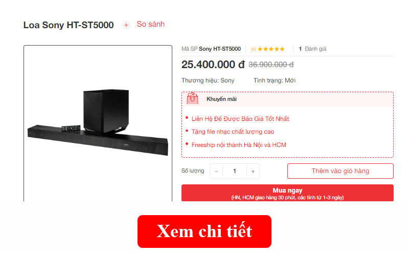Viewport: 409px width, 253px height.
Task: Click the five-star rating icons
Action: pyautogui.click(x=271, y=49)
